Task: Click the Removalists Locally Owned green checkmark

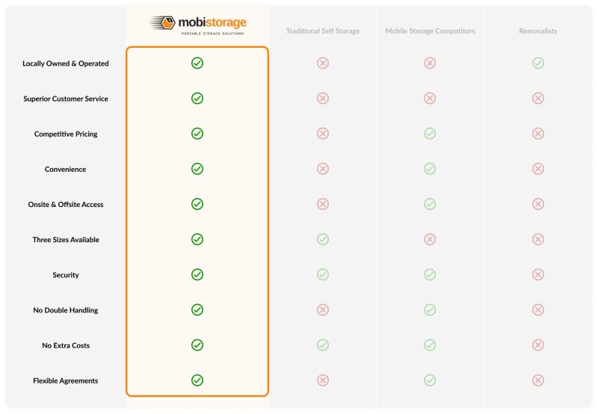Action: [537, 63]
